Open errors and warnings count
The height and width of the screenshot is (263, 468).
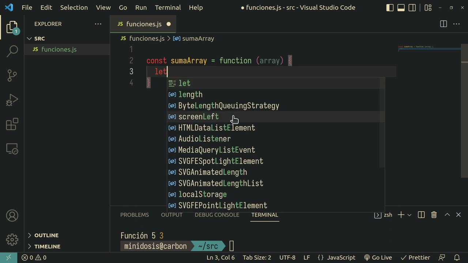pos(34,258)
